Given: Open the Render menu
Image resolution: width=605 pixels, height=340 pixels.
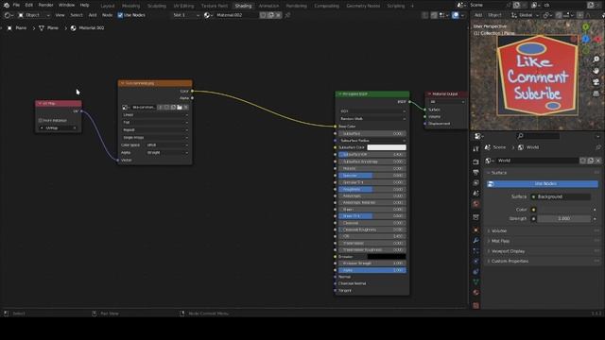Looking at the screenshot, I should click(x=46, y=5).
